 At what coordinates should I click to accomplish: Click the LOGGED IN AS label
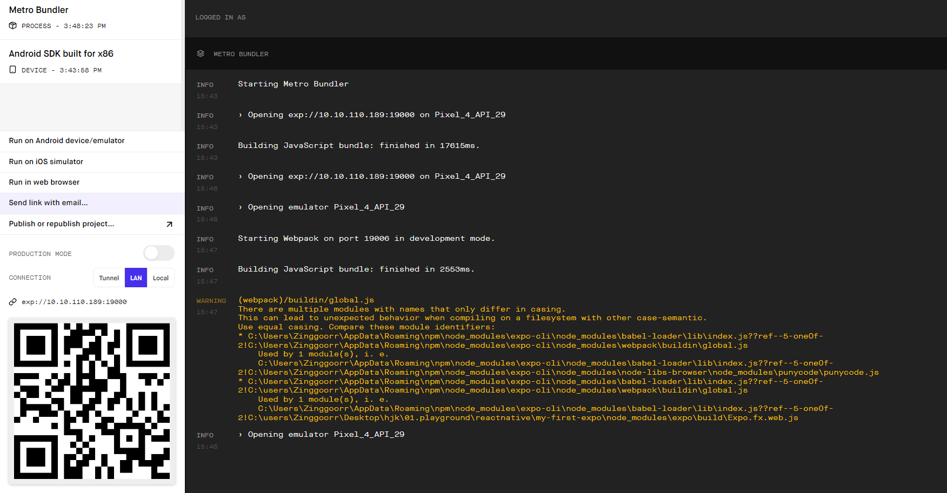pyautogui.click(x=221, y=17)
